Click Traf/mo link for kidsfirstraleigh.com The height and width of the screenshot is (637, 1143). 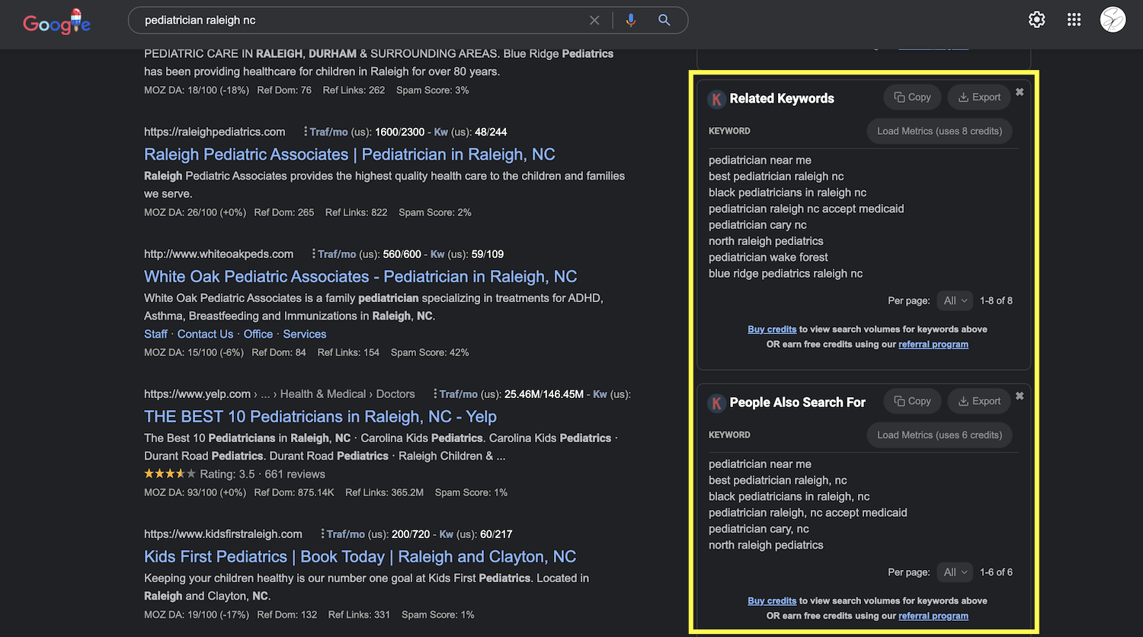pos(345,534)
